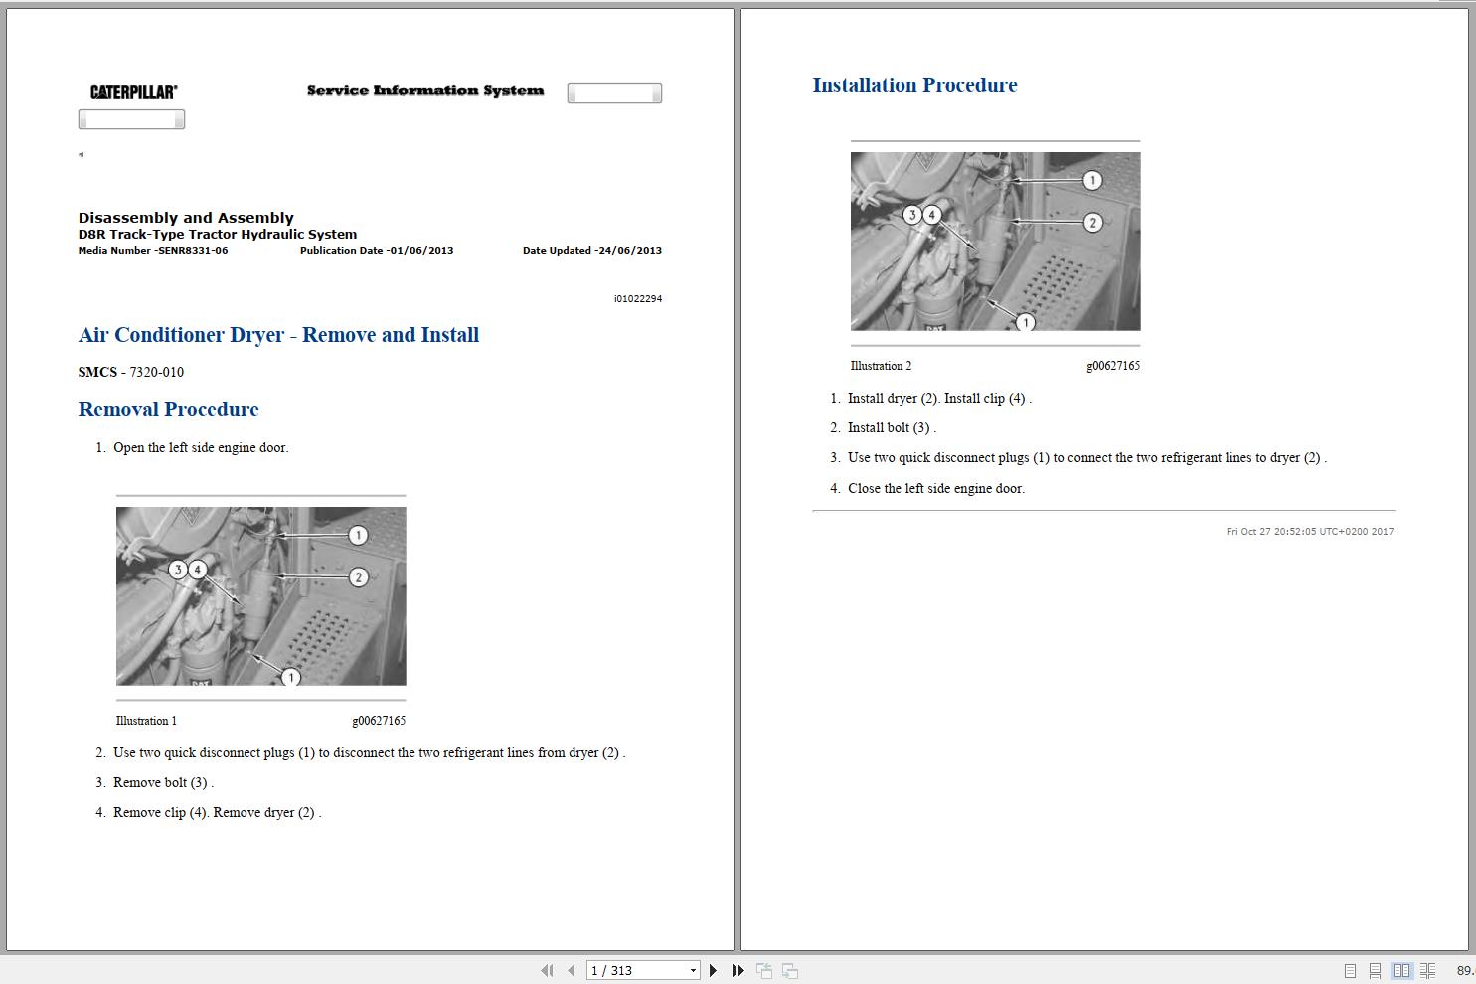Click the Illustration 2 caption

click(x=881, y=366)
